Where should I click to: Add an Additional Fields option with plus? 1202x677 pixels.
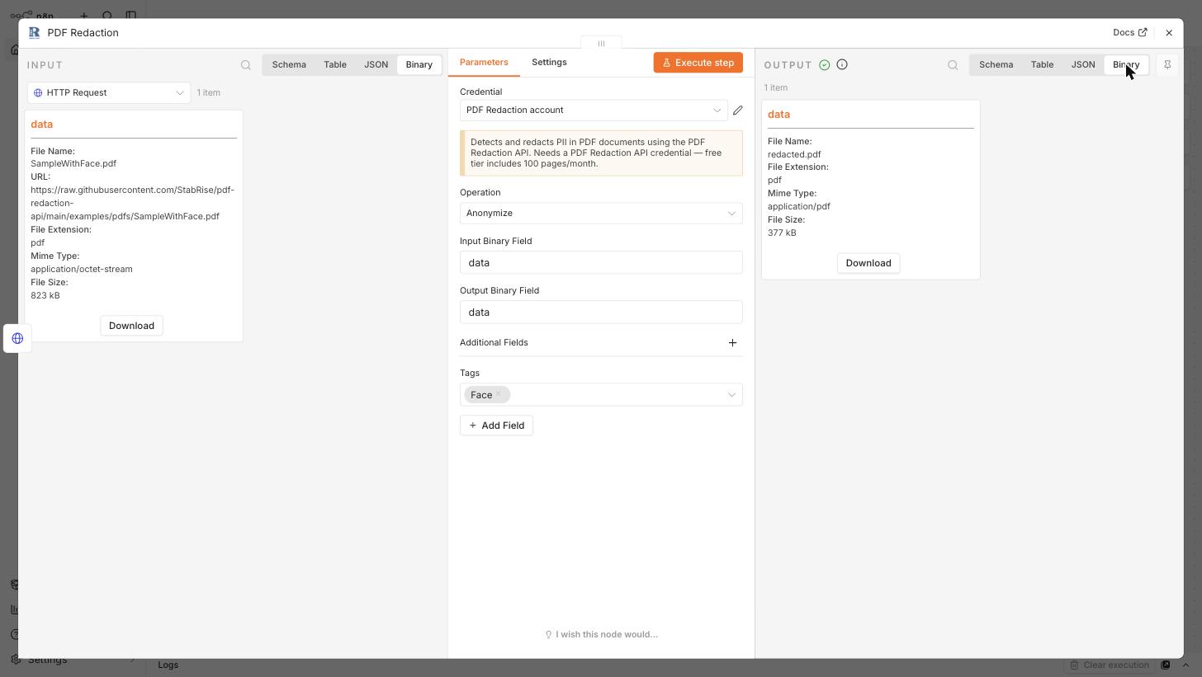click(x=732, y=343)
